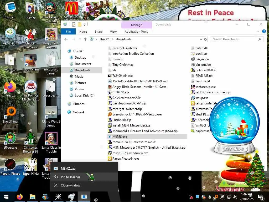This screenshot has width=269, height=202.
Task: Switch to the View ribbon tab
Action: [x=113, y=32]
